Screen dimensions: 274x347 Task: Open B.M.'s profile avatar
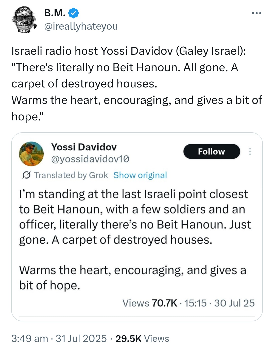(x=24, y=20)
